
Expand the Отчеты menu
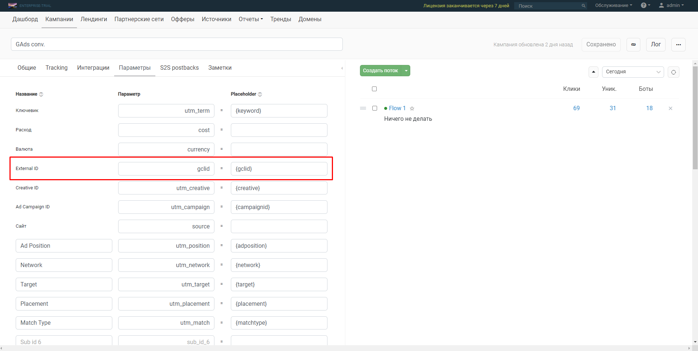(251, 19)
